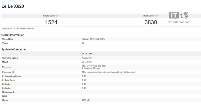
Task: Click the Motherboard row label
Action: pos(8,92)
